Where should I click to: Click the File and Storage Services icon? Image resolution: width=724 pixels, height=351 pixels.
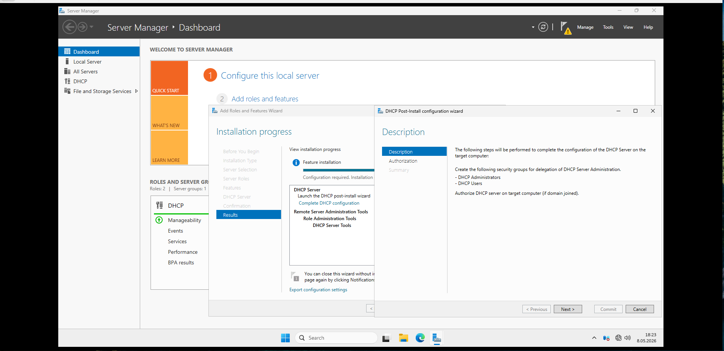point(67,91)
